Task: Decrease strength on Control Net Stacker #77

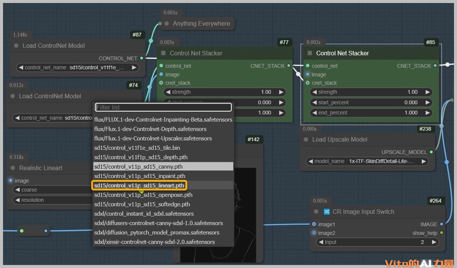Action: tap(168, 92)
